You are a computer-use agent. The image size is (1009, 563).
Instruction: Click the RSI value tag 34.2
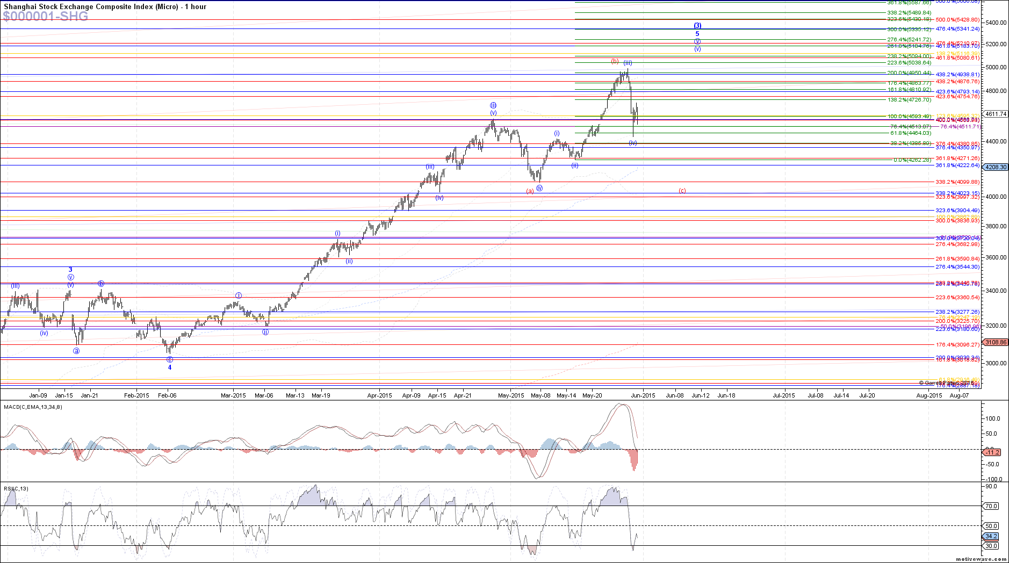click(991, 536)
